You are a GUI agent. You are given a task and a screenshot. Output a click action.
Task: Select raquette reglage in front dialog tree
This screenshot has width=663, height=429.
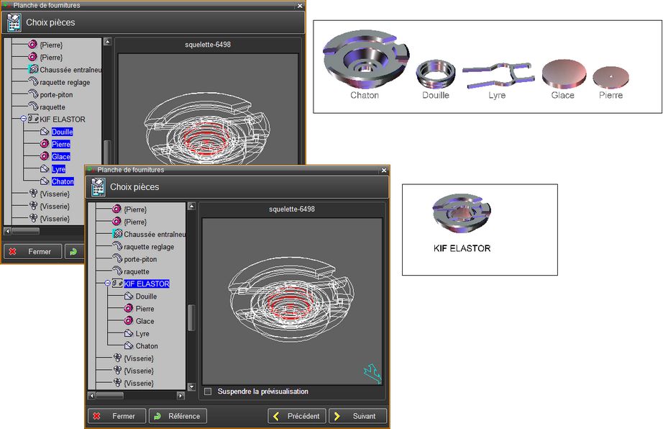[149, 247]
